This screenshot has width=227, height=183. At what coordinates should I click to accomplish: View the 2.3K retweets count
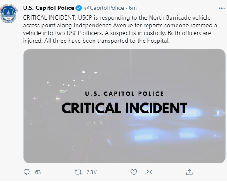click(91, 172)
